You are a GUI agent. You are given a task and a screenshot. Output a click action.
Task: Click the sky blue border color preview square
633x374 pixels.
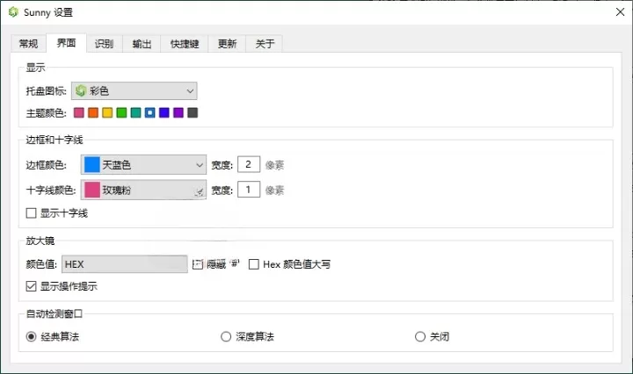92,165
